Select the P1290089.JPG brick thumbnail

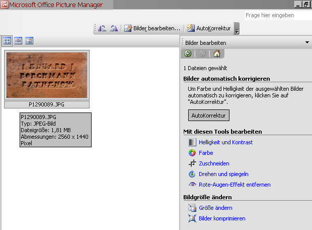click(x=46, y=76)
